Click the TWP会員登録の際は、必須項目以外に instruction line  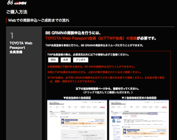pos(88,55)
